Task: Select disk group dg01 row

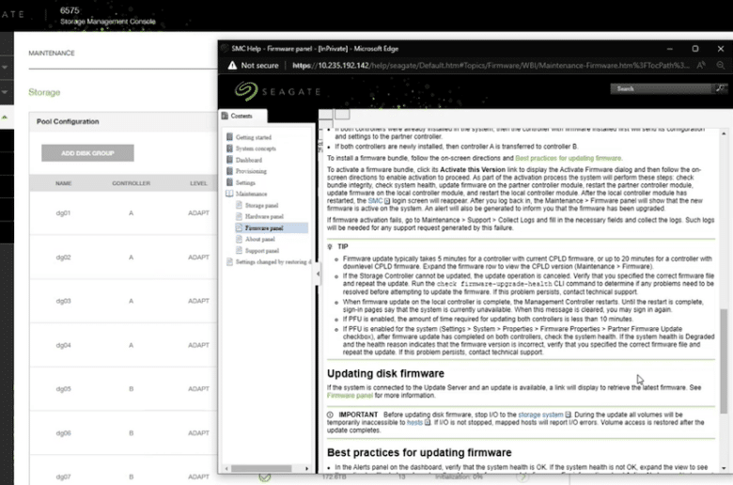Action: click(123, 212)
